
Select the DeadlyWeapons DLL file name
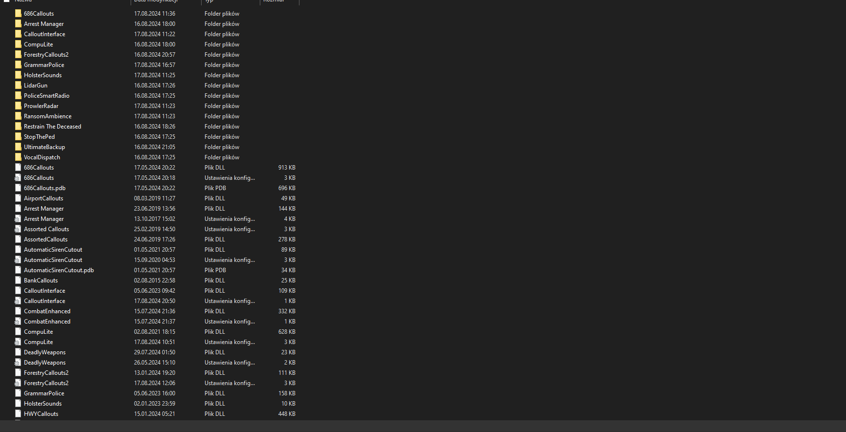45,352
